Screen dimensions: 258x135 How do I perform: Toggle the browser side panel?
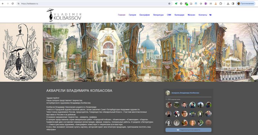pyautogui.click(x=233, y=4)
